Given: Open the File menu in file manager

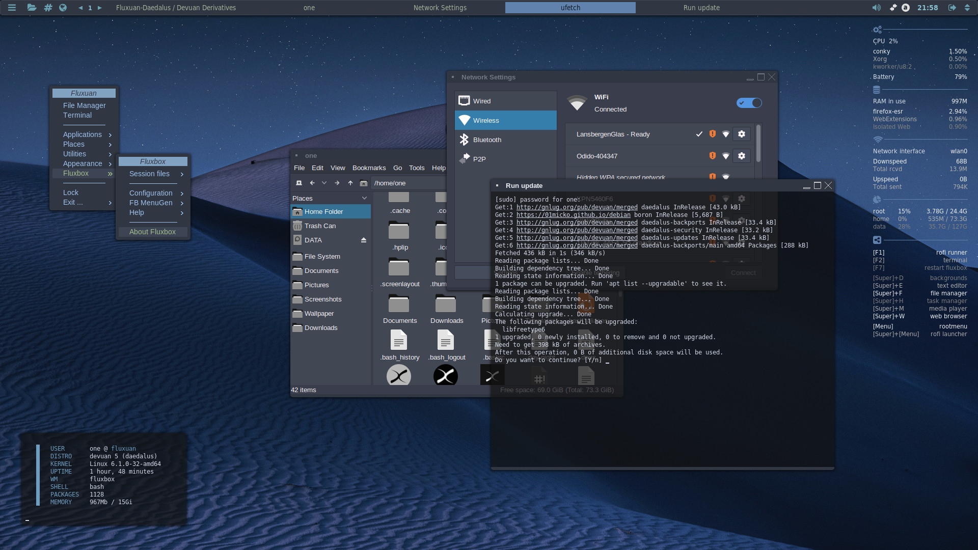Looking at the screenshot, I should coord(299,168).
